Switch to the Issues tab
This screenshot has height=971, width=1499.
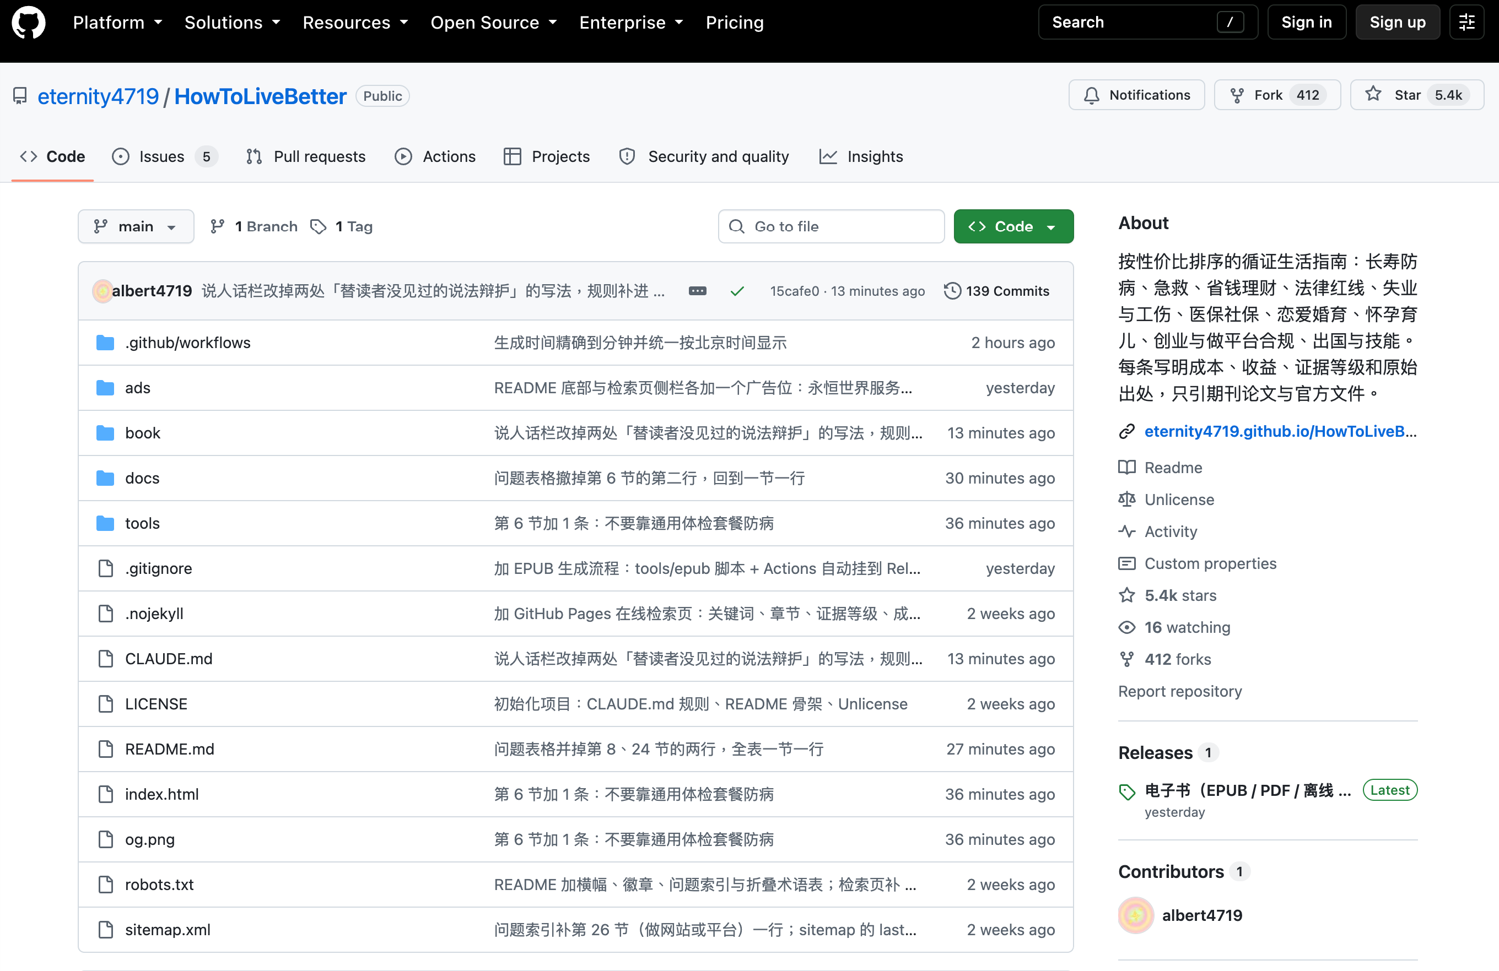[x=164, y=157]
